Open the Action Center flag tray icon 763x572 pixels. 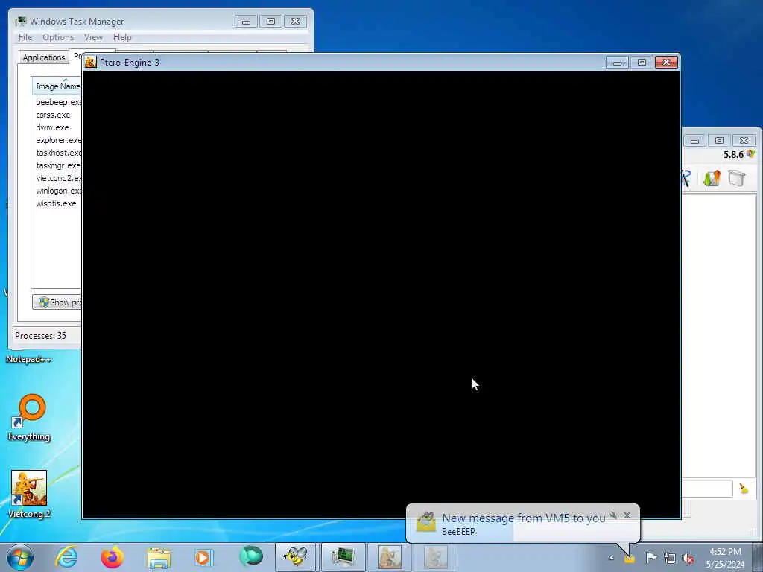pos(651,557)
